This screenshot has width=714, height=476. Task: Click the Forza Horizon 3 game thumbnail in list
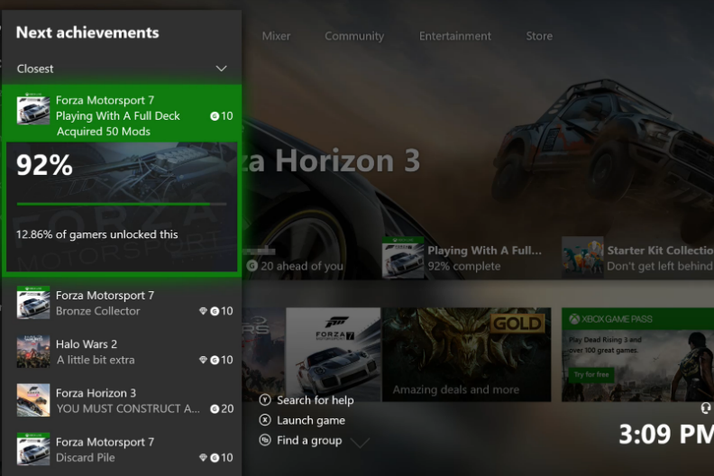pos(33,400)
